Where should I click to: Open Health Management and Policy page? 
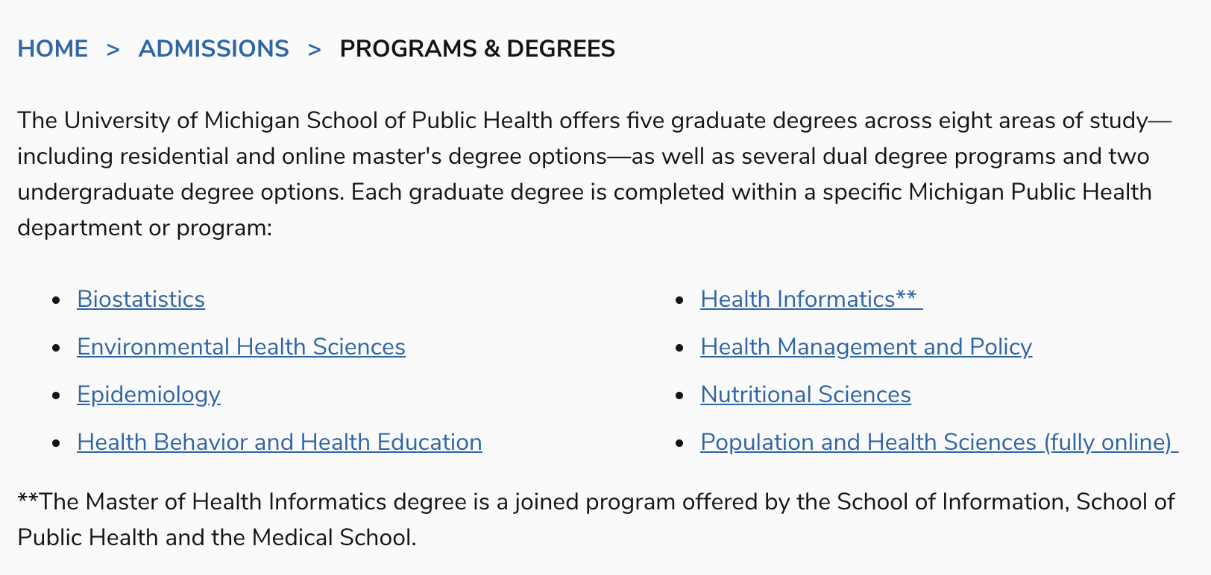866,347
